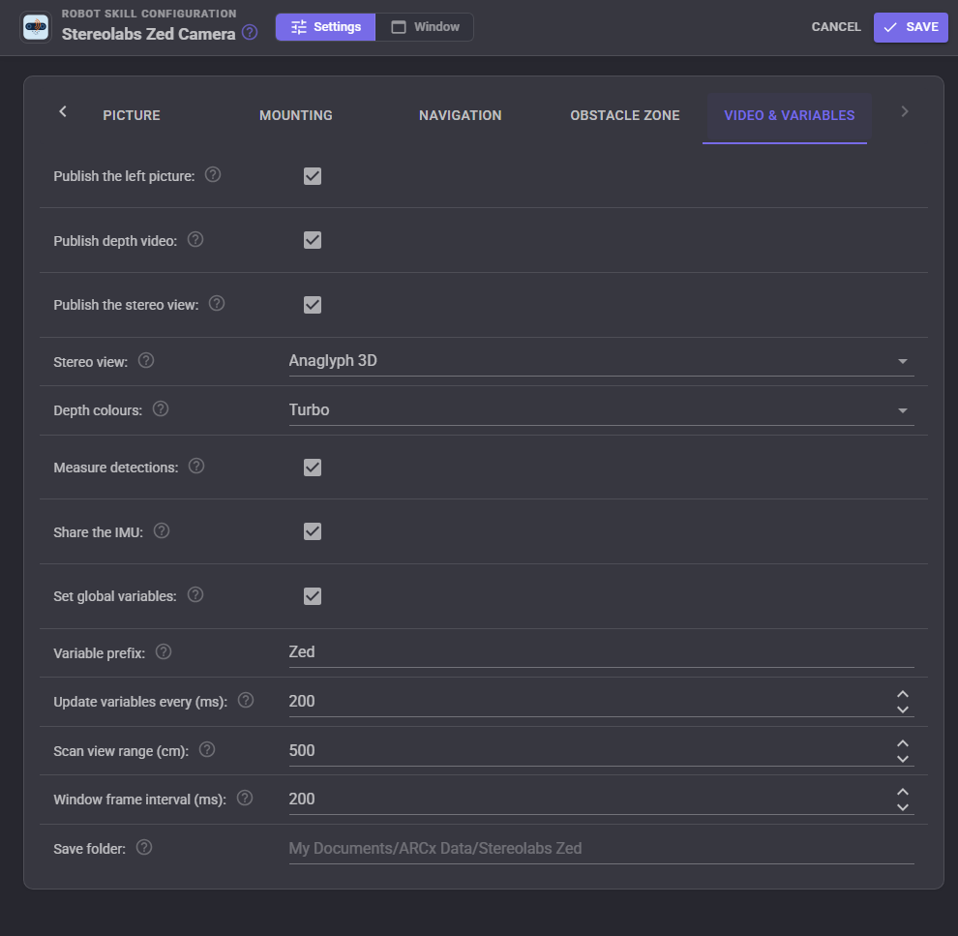Click the Variable prefix field containing Zed
The width and height of the screenshot is (958, 936).
point(601,651)
